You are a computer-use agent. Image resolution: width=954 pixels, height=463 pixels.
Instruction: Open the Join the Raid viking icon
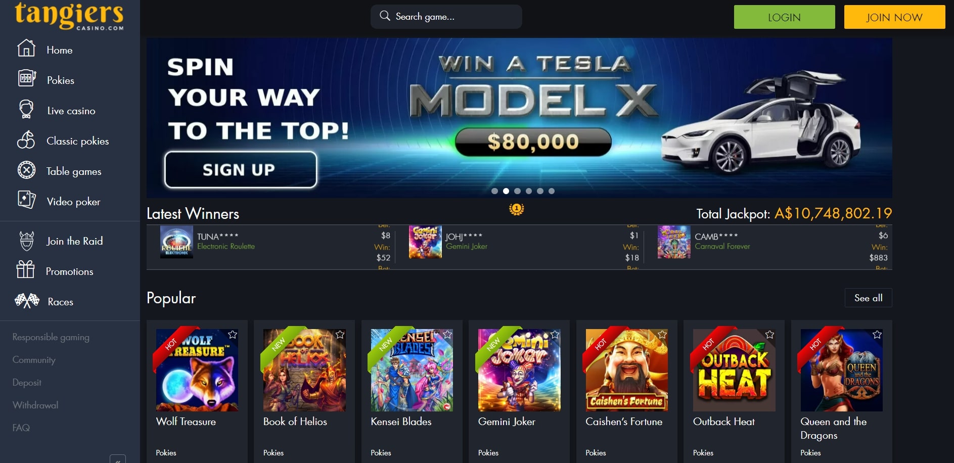point(26,241)
